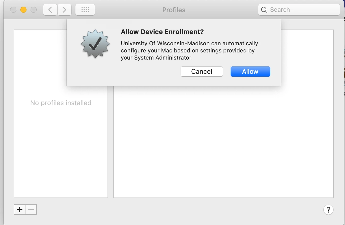Click the Allow button
Screen dimensions: 345x225
coord(250,72)
